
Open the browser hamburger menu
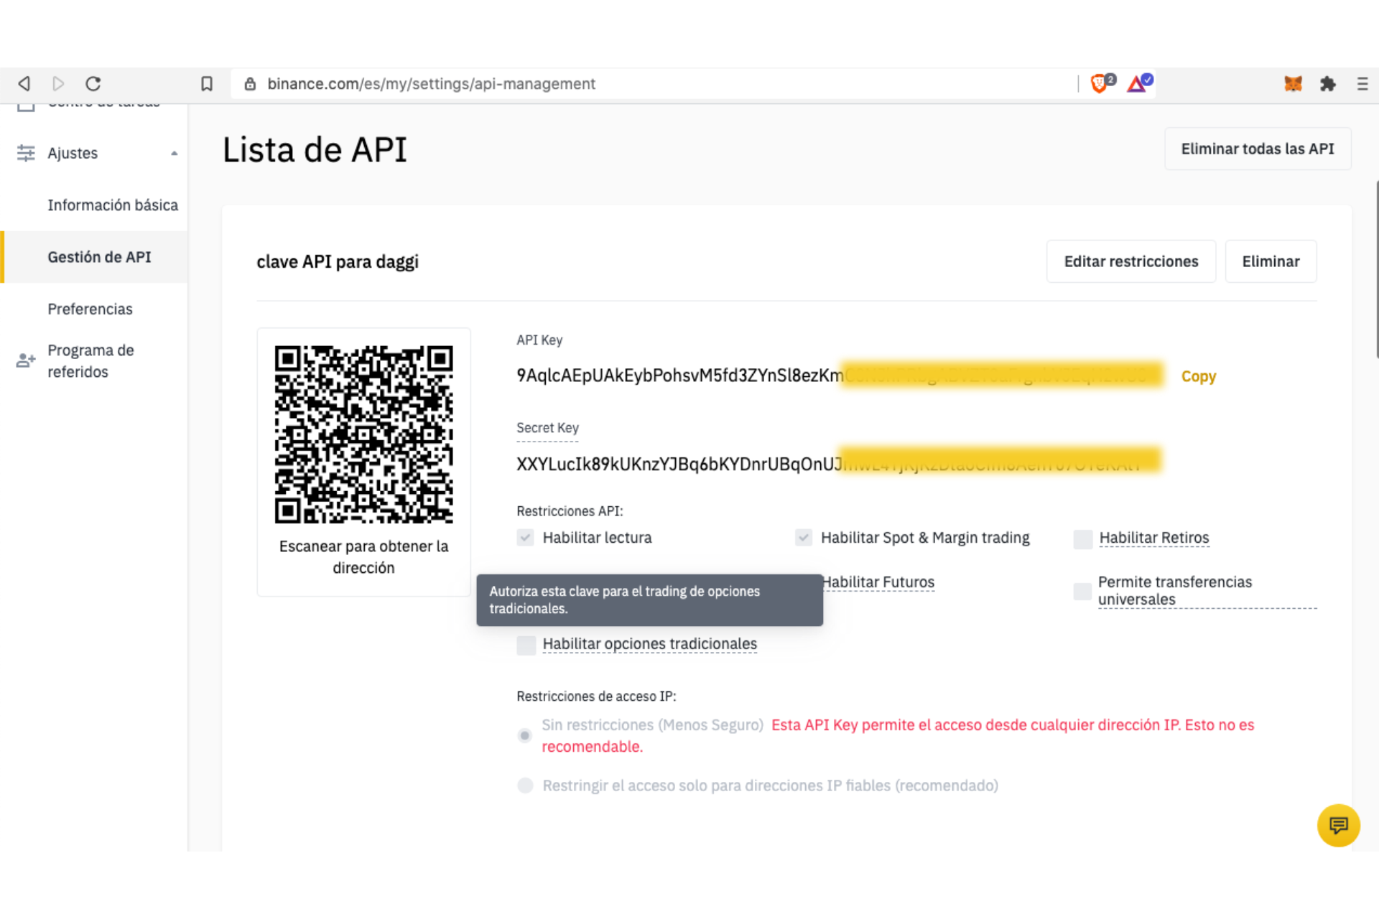(x=1362, y=84)
